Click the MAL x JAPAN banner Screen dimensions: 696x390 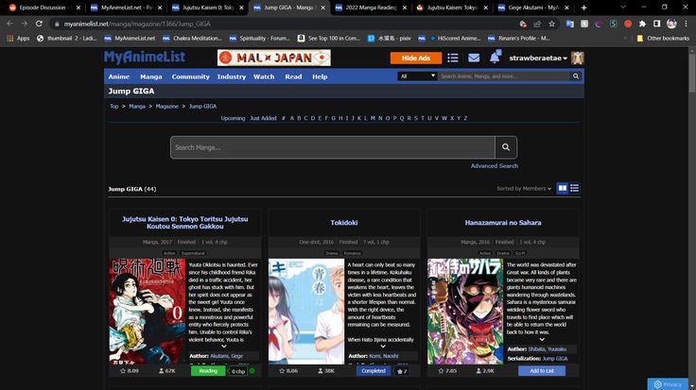274,58
